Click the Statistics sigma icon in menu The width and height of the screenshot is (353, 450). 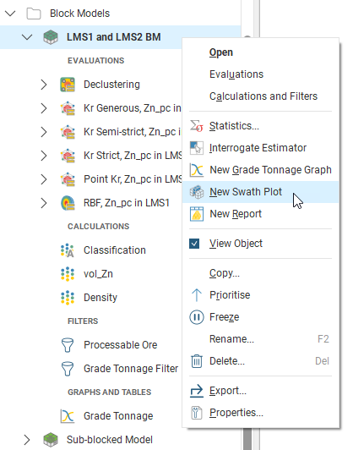[197, 126]
